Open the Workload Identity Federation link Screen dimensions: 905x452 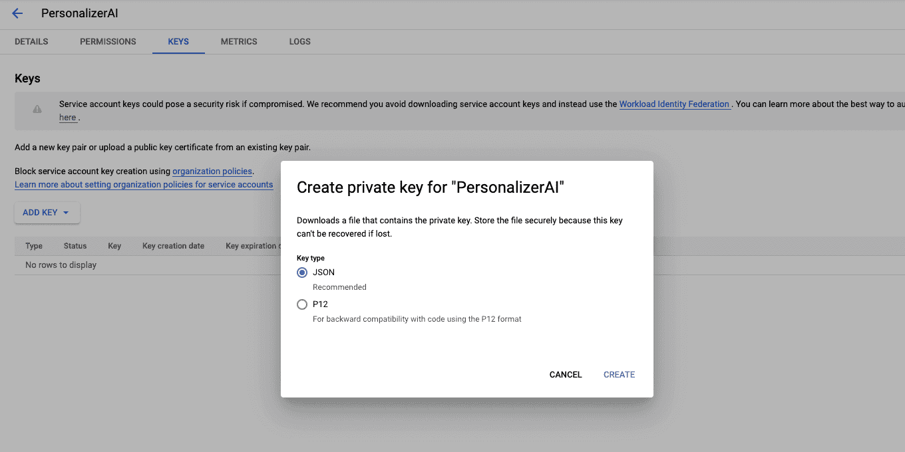674,104
